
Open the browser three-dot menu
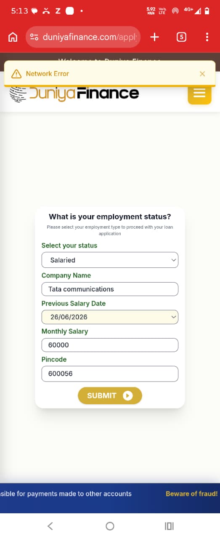tap(207, 37)
